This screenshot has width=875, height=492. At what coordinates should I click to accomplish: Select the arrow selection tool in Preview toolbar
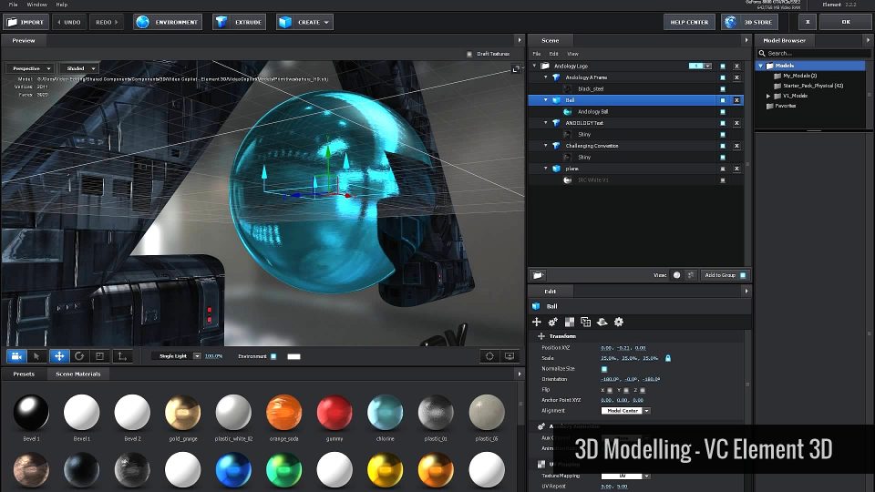click(36, 356)
